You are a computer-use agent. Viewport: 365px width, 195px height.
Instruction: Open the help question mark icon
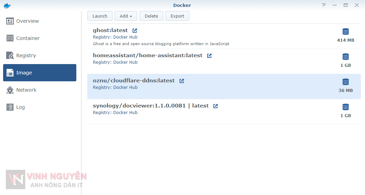pyautogui.click(x=324, y=5)
